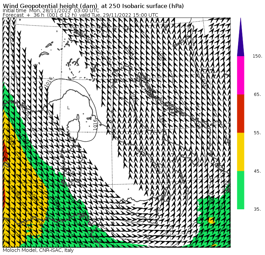
Task: Click the legend value '45.'
Action: pyautogui.click(x=258, y=171)
